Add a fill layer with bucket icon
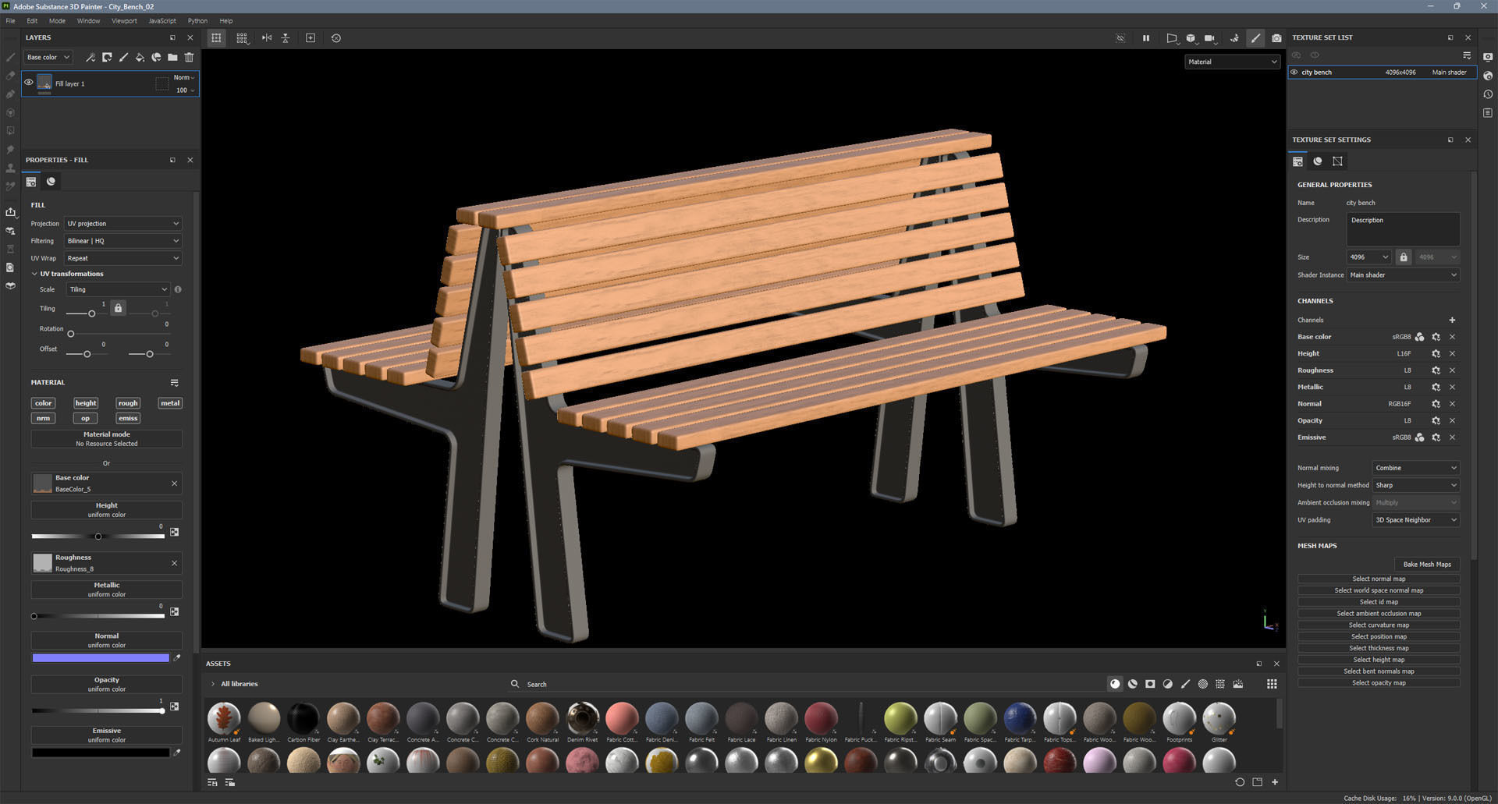This screenshot has height=804, width=1498. [x=140, y=57]
